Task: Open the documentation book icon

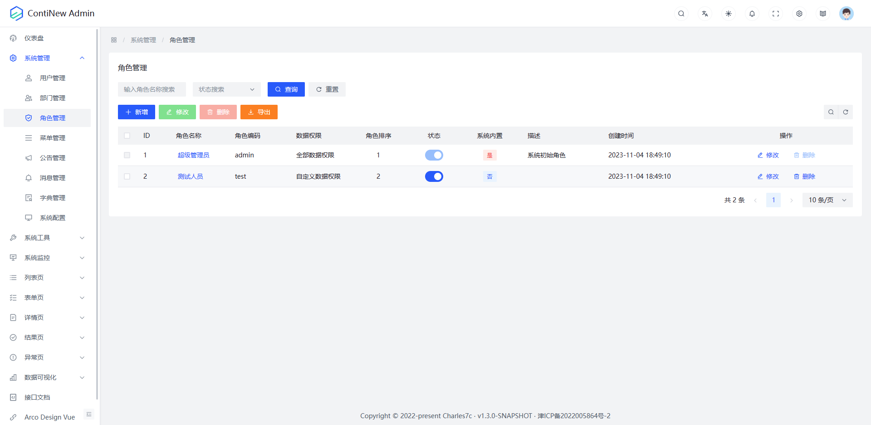Action: (x=823, y=14)
